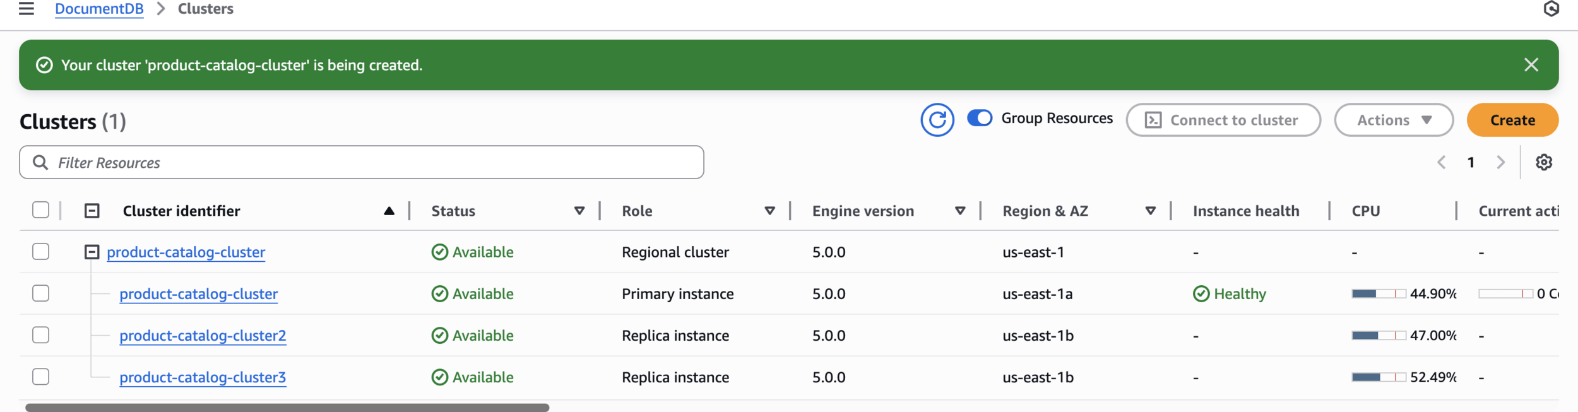
Task: Click the Connect to cluster button
Action: (x=1223, y=120)
